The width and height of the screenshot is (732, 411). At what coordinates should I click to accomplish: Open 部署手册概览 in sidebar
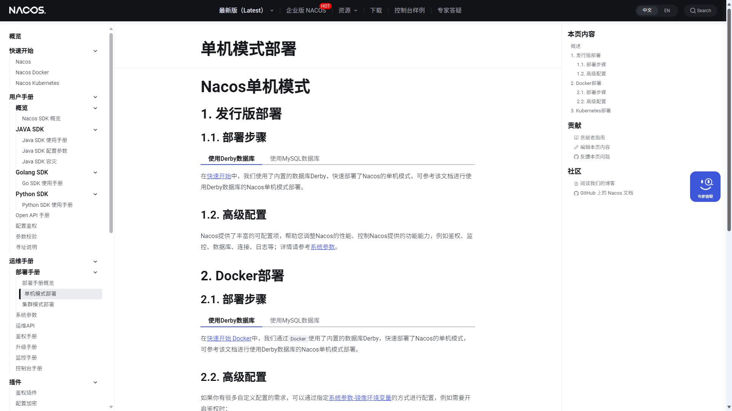(x=38, y=283)
